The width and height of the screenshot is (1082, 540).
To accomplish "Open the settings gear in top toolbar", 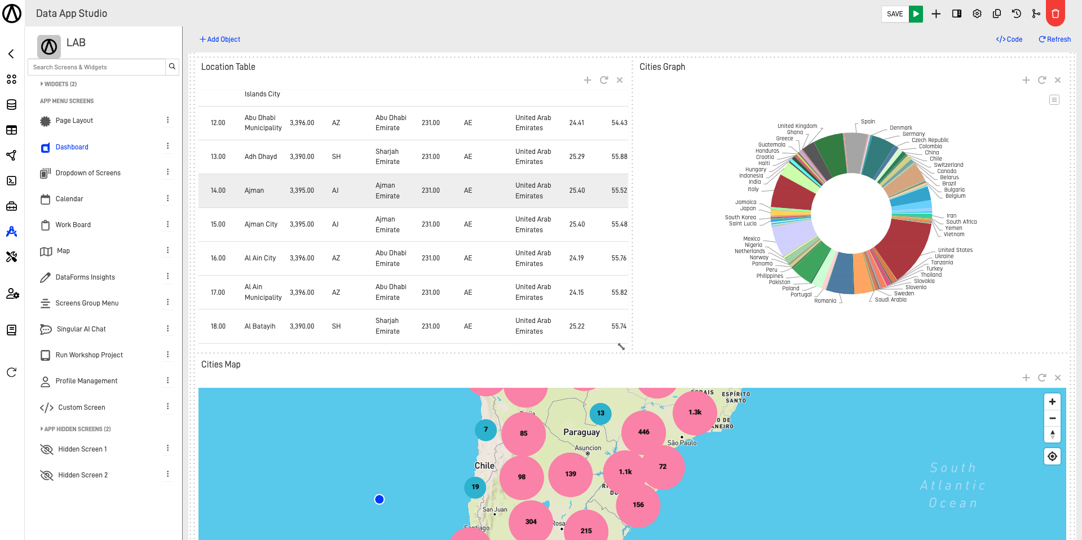I will 977,14.
